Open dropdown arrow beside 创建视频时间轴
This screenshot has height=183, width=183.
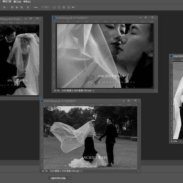tap(71, 178)
